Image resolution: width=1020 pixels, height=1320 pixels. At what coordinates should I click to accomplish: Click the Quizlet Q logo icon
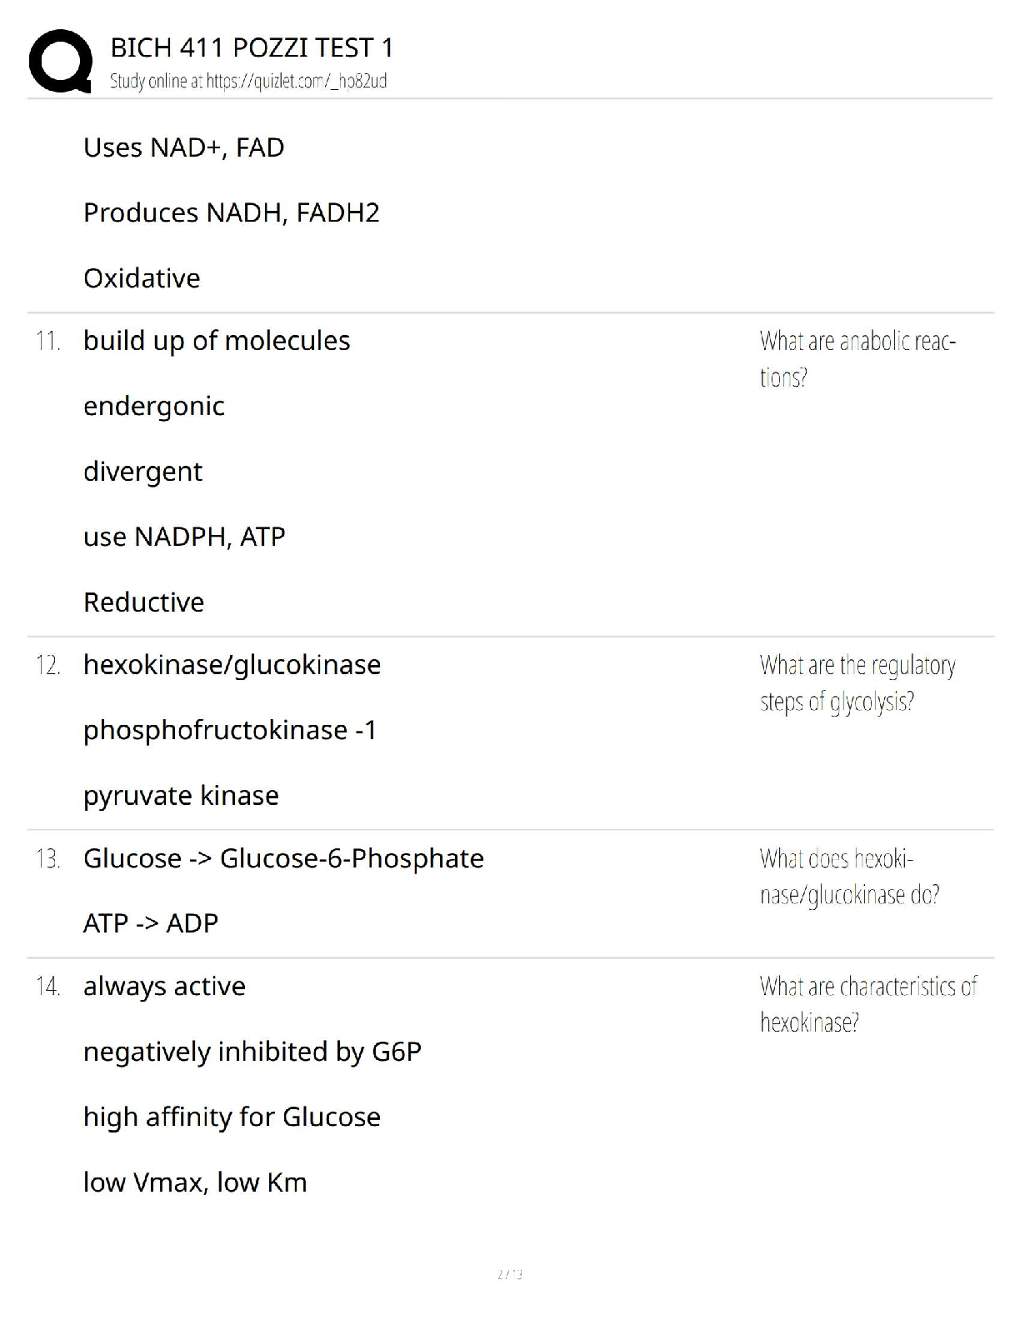[60, 62]
